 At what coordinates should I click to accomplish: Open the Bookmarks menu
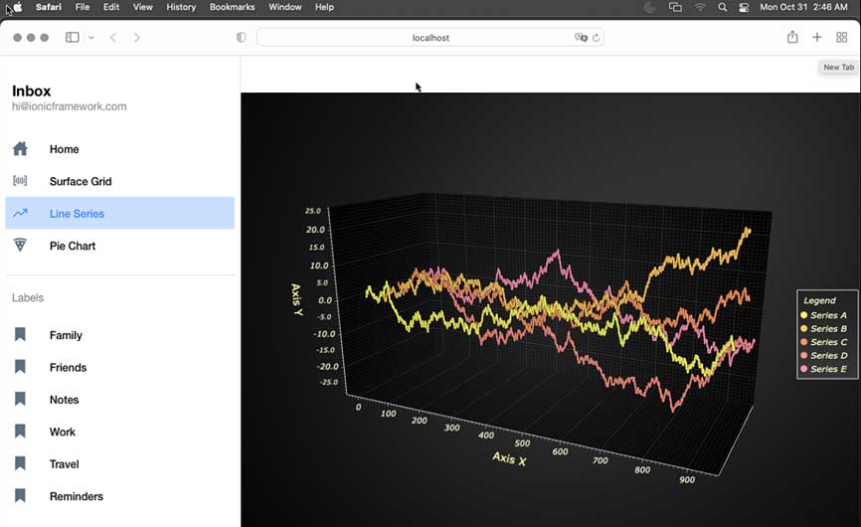(x=233, y=7)
